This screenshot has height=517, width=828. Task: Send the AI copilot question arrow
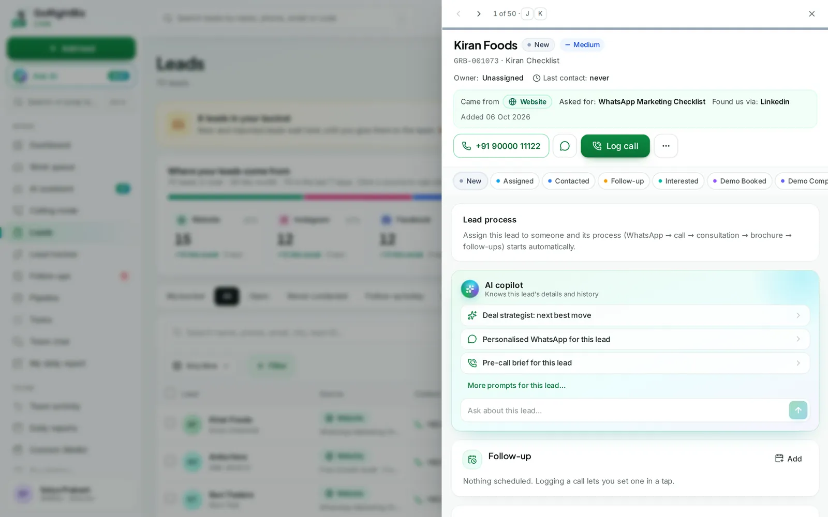tap(798, 410)
